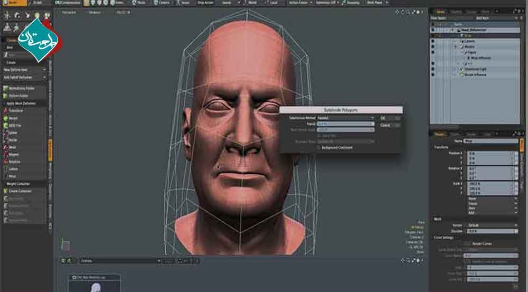Open the Action Center dropdown
Image resolution: width=528 pixels, height=292 pixels.
[x=300, y=3]
